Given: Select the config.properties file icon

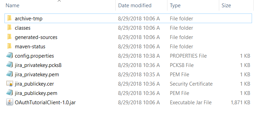Looking at the screenshot, I should click(10, 56).
